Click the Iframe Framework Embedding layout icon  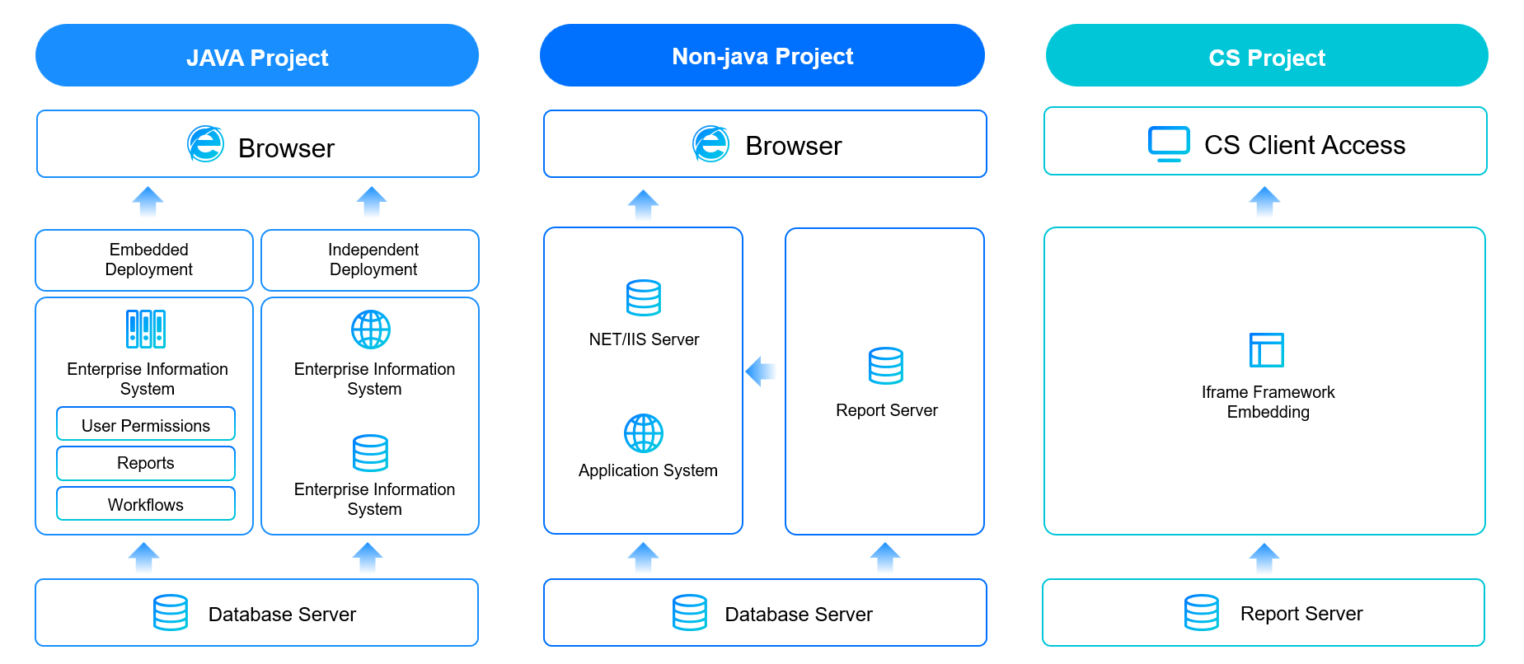pos(1267,350)
